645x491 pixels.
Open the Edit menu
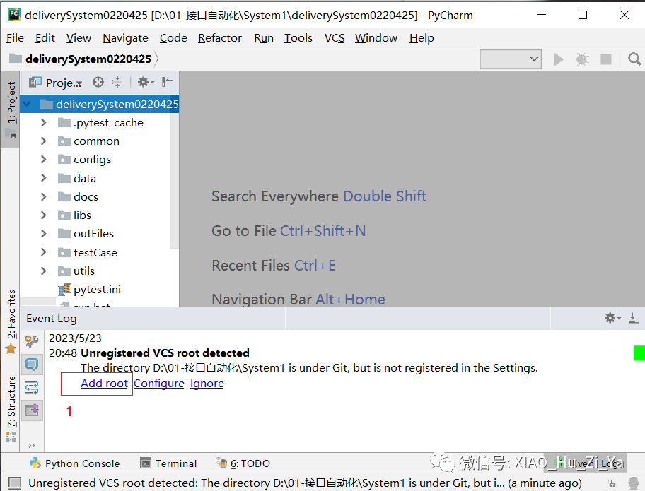(x=45, y=38)
